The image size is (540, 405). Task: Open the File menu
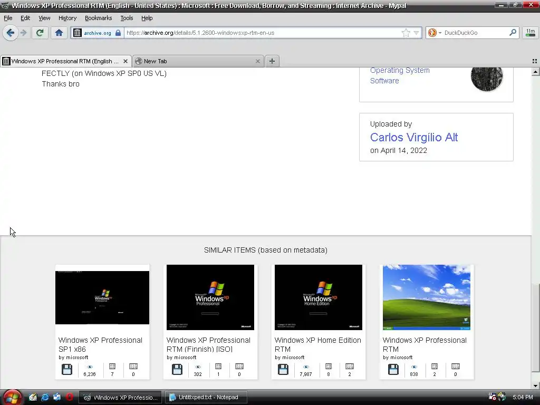pos(8,18)
